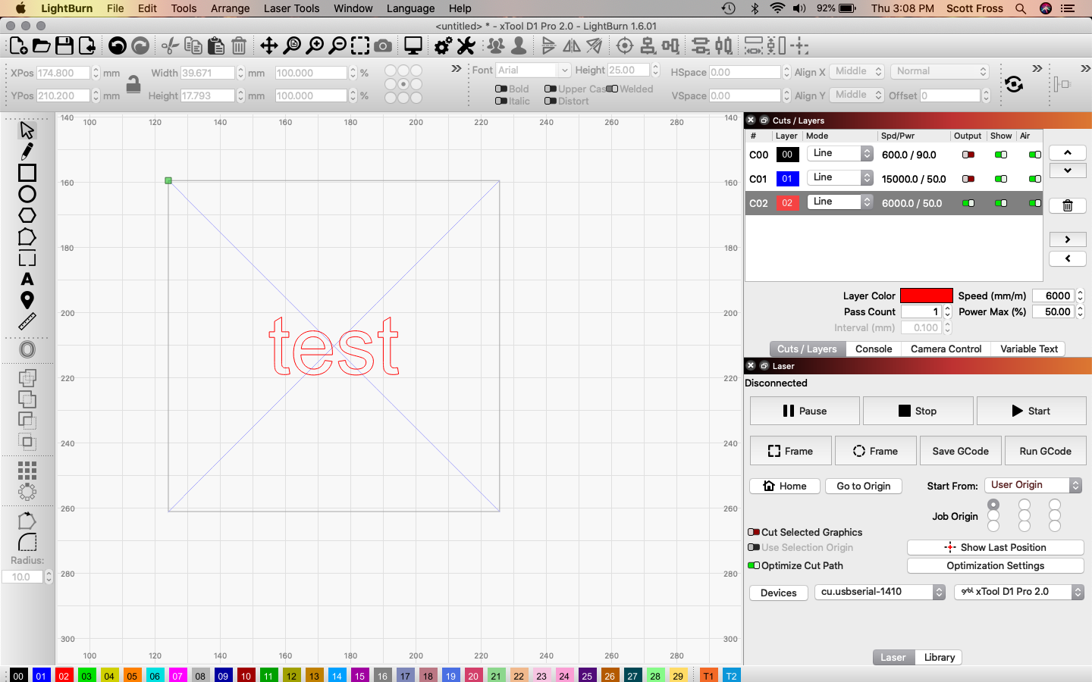Move layer up with the up arrow button
The image size is (1092, 682).
pos(1068,152)
